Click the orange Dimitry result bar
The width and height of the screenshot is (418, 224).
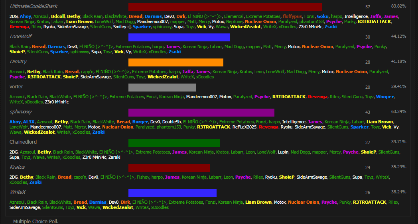click(175, 62)
